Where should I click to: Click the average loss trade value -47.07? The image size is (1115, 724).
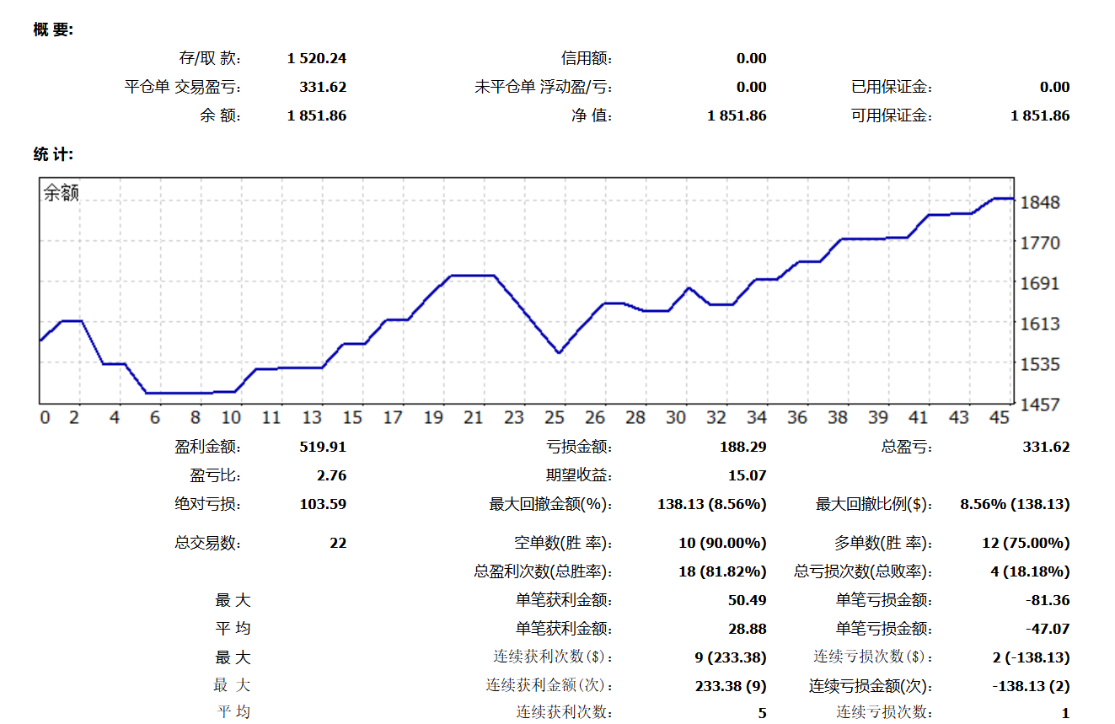pyautogui.click(x=1048, y=629)
